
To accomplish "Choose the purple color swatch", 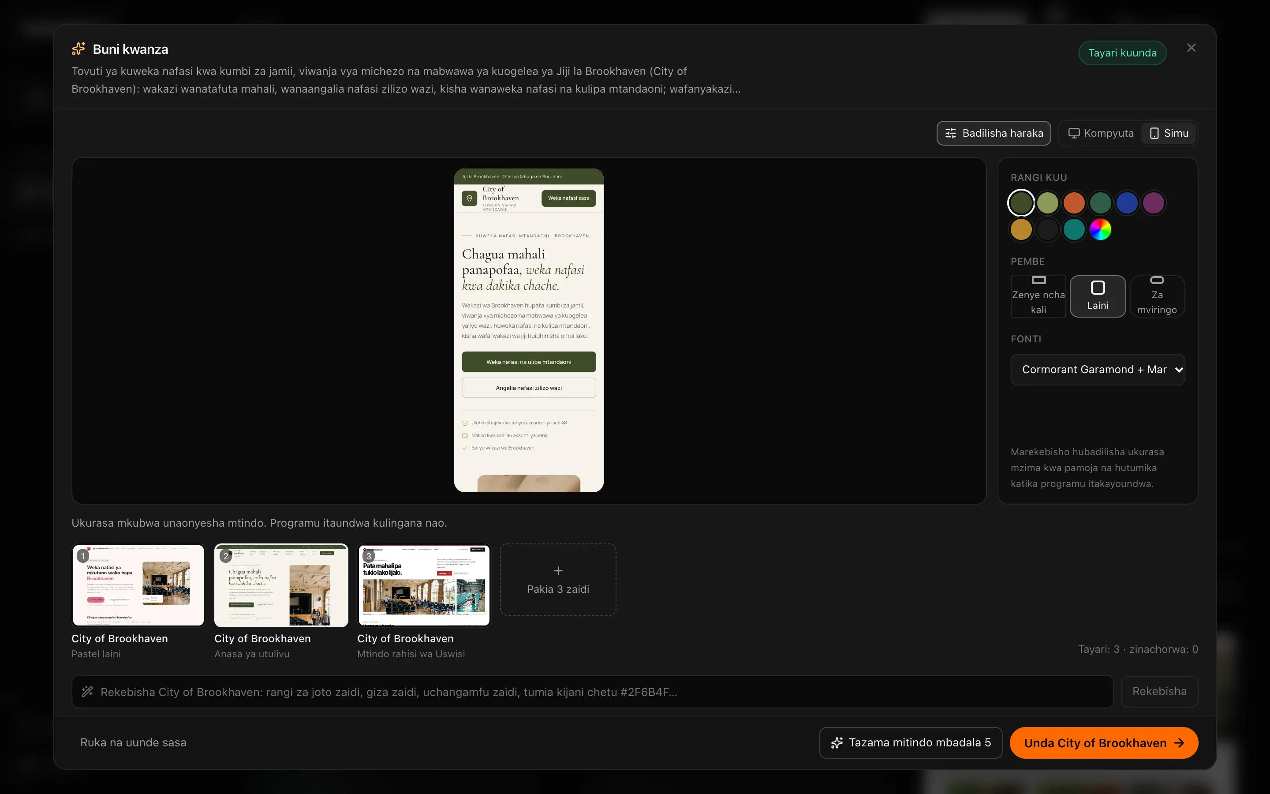I will (1154, 203).
